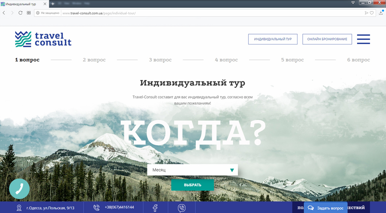Click the Travel Consult logo
The image size is (386, 213).
click(x=43, y=39)
